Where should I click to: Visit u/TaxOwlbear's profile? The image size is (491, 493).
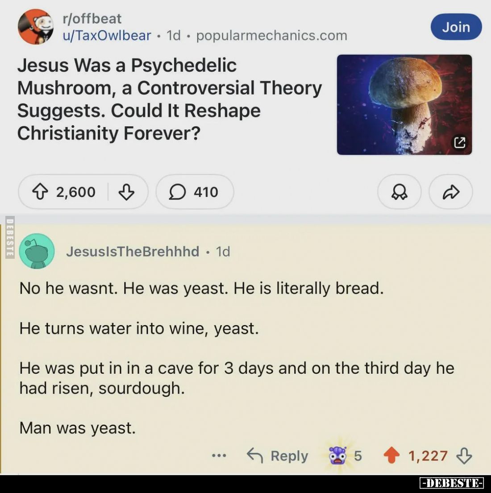click(107, 36)
